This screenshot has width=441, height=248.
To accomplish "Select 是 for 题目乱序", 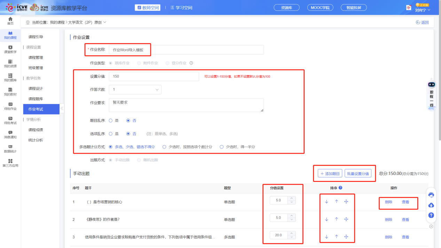I will pyautogui.click(x=112, y=120).
